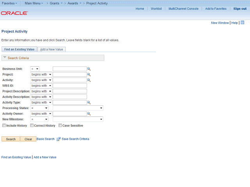
Task: Open the Help link
Action: [234, 23]
